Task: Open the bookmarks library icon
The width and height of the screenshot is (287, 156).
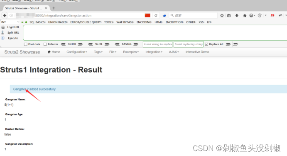Action: (x=229, y=15)
